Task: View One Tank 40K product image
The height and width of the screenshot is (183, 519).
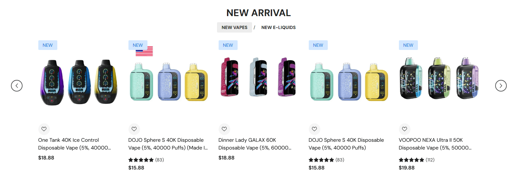Action: point(79,82)
